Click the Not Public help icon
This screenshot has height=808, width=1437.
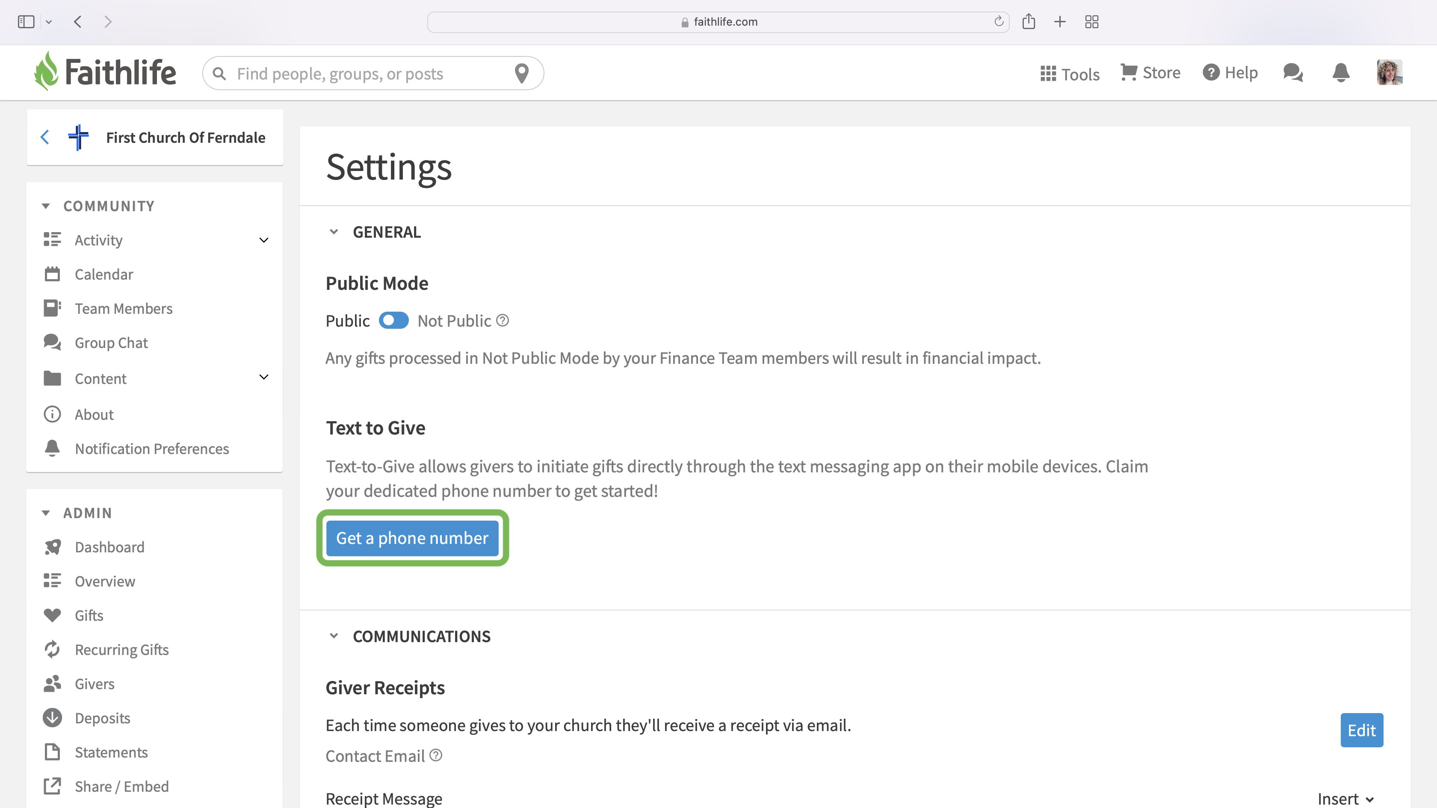(x=503, y=321)
